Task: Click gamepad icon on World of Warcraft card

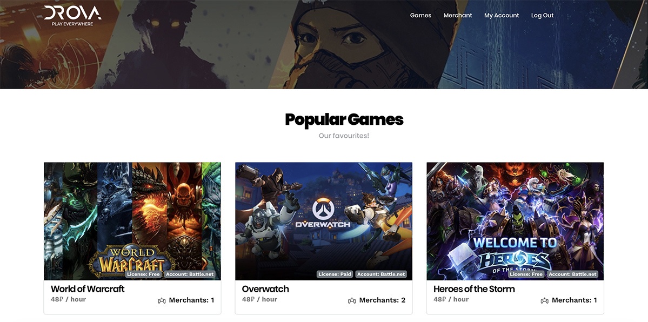Action: (x=162, y=300)
